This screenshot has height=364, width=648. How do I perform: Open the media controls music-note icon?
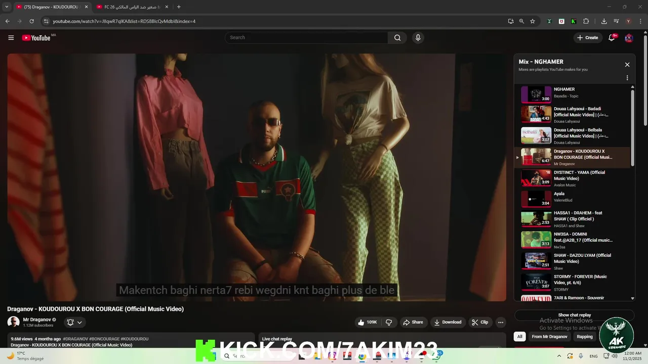[x=616, y=21]
